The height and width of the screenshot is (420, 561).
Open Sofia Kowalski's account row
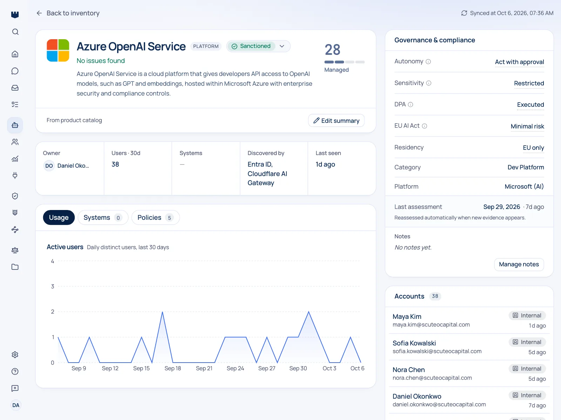[x=469, y=347]
